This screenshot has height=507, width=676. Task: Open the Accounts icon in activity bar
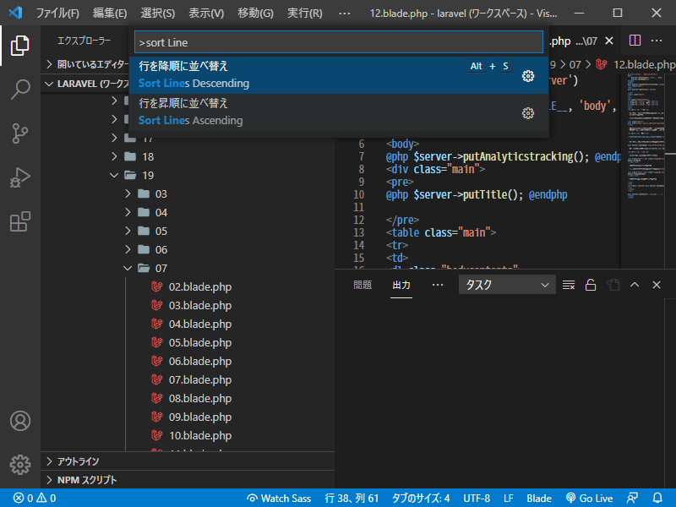coord(20,421)
